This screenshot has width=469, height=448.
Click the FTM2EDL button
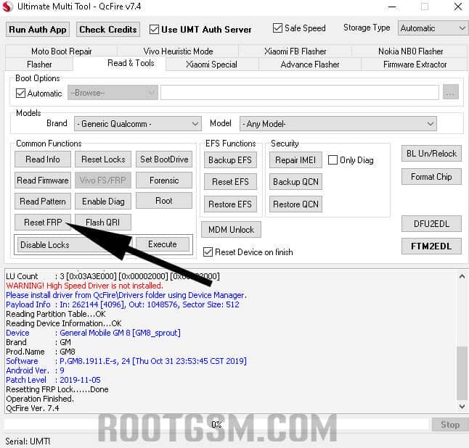click(x=431, y=246)
